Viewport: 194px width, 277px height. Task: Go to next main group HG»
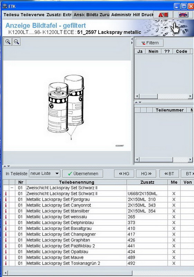click(x=146, y=174)
